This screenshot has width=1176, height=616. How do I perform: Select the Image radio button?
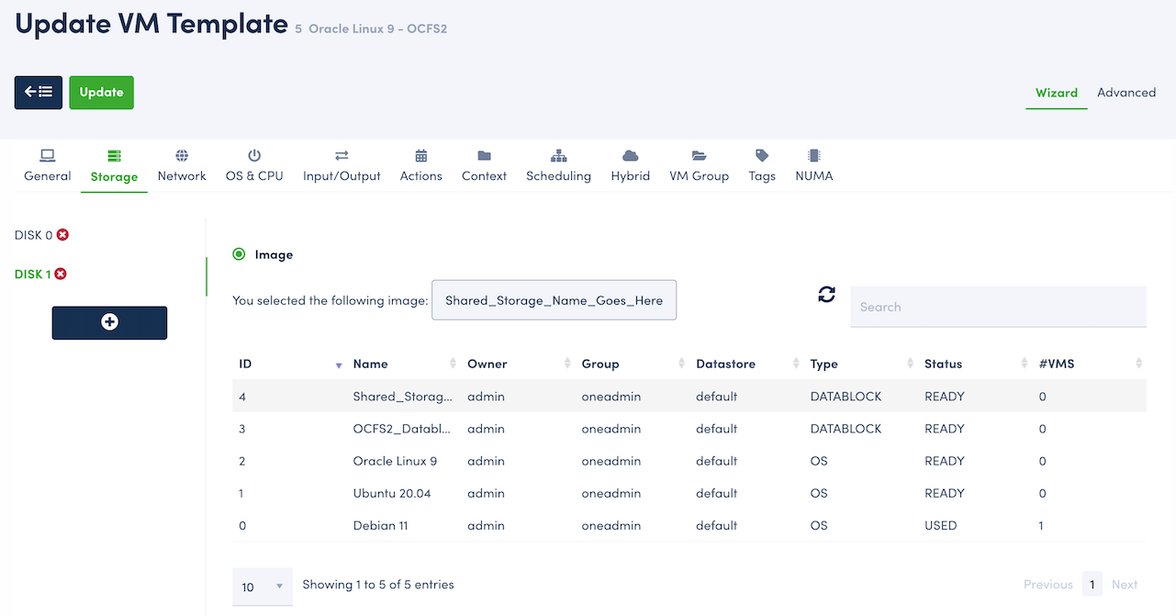[240, 254]
